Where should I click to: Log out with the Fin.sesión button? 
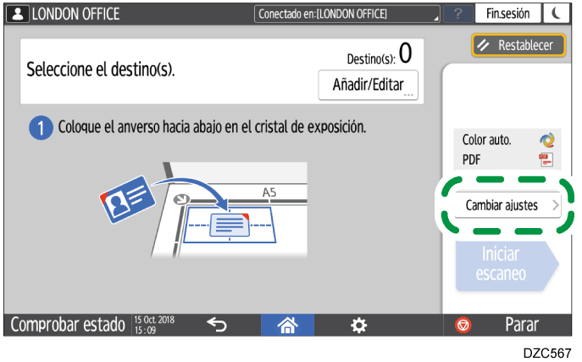click(507, 14)
